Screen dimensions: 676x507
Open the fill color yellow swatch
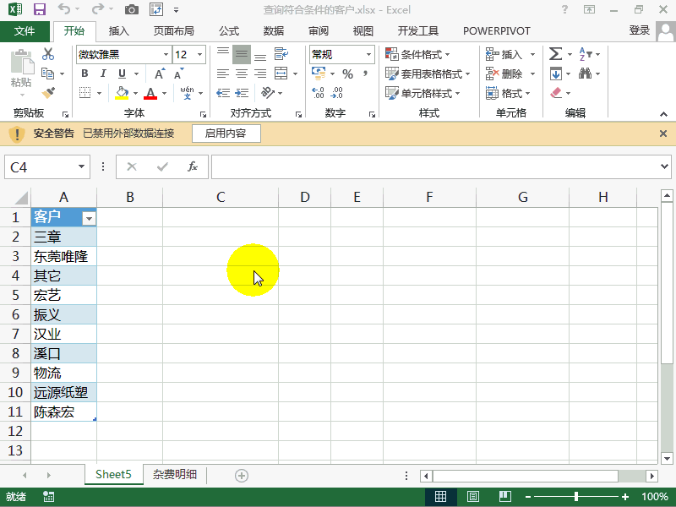[122, 93]
